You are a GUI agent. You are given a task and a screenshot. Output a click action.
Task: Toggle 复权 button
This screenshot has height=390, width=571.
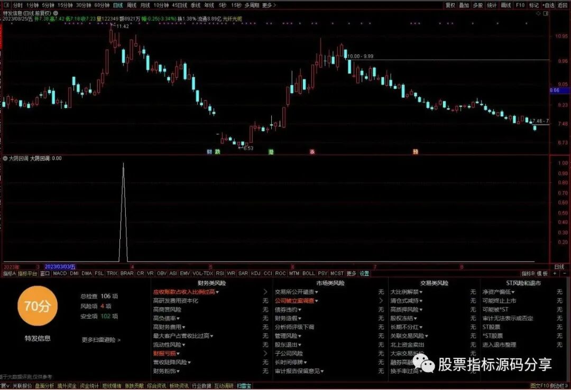click(x=450, y=5)
